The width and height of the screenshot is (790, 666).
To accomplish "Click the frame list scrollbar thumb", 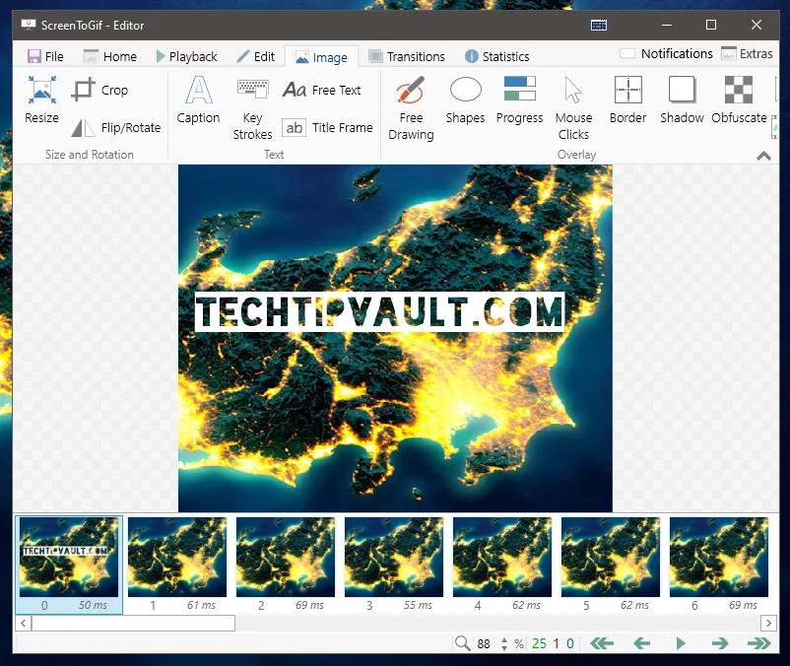I will [x=134, y=624].
